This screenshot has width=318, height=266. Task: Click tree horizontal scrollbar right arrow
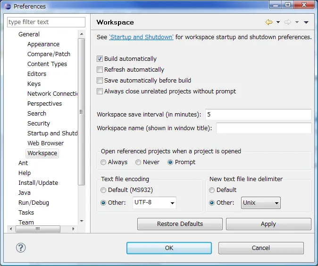coord(74,229)
